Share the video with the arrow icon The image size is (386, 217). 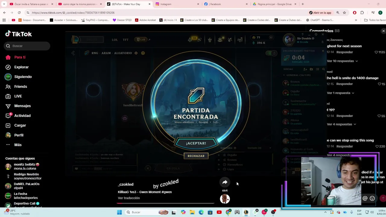[x=225, y=182]
